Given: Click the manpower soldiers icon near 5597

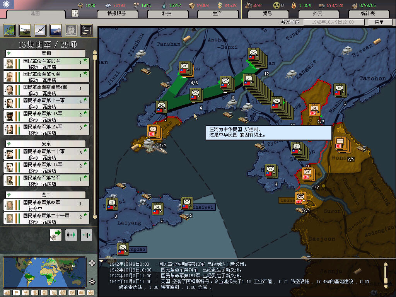Looking at the screenshot, I should (x=249, y=5).
